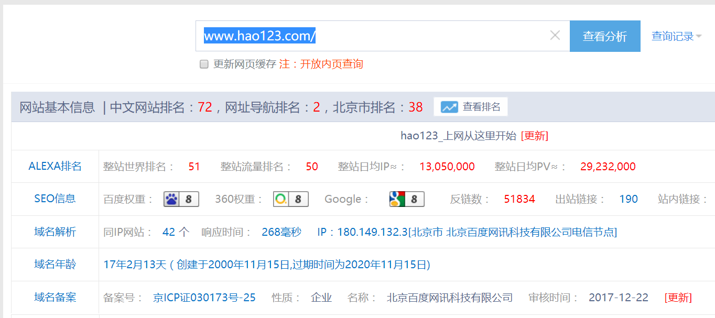Screen dimensions: 715x318
Task: Click traffic rank value 50
Action: [x=312, y=167]
